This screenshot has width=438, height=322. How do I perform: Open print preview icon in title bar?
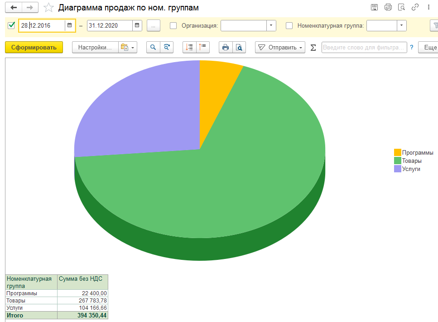pyautogui.click(x=401, y=7)
